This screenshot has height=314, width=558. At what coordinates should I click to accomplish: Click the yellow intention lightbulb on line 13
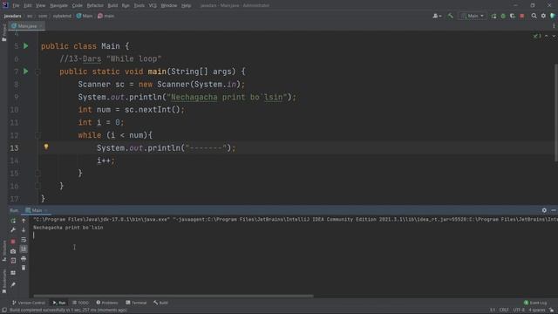point(46,147)
